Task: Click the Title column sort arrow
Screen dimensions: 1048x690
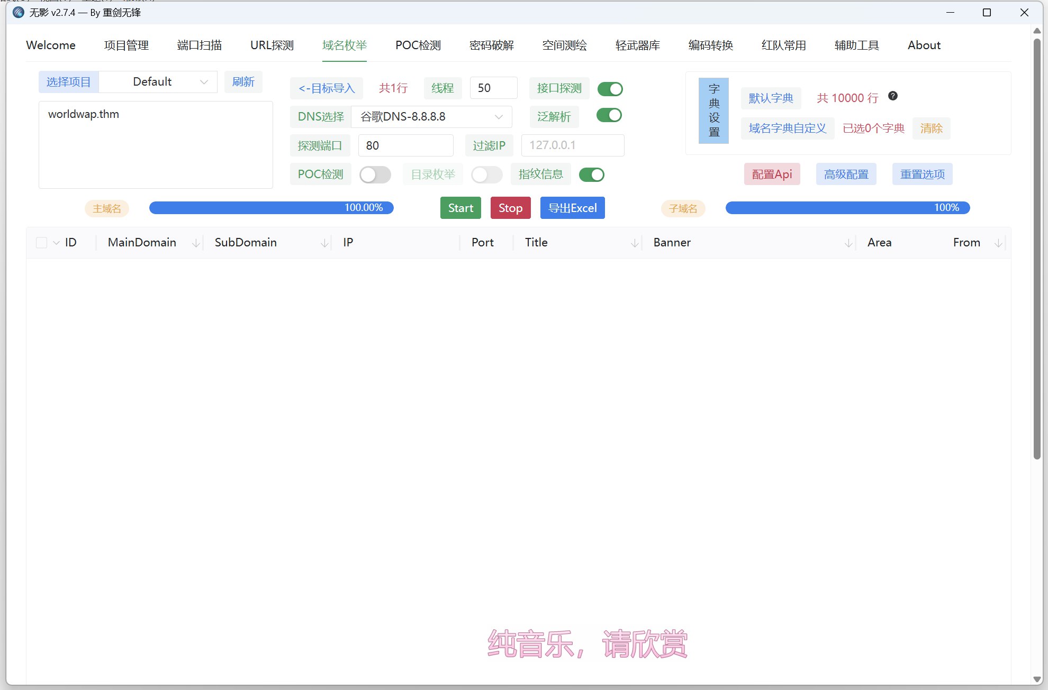Action: (x=635, y=243)
